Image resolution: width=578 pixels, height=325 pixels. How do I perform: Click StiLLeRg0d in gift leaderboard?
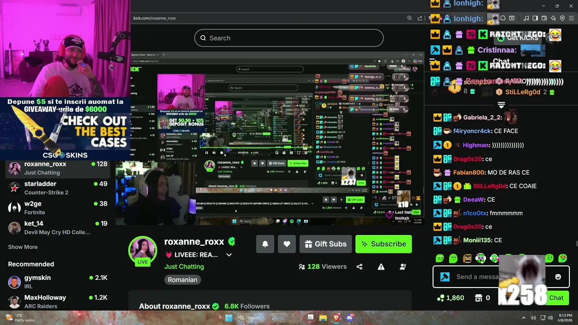click(522, 92)
